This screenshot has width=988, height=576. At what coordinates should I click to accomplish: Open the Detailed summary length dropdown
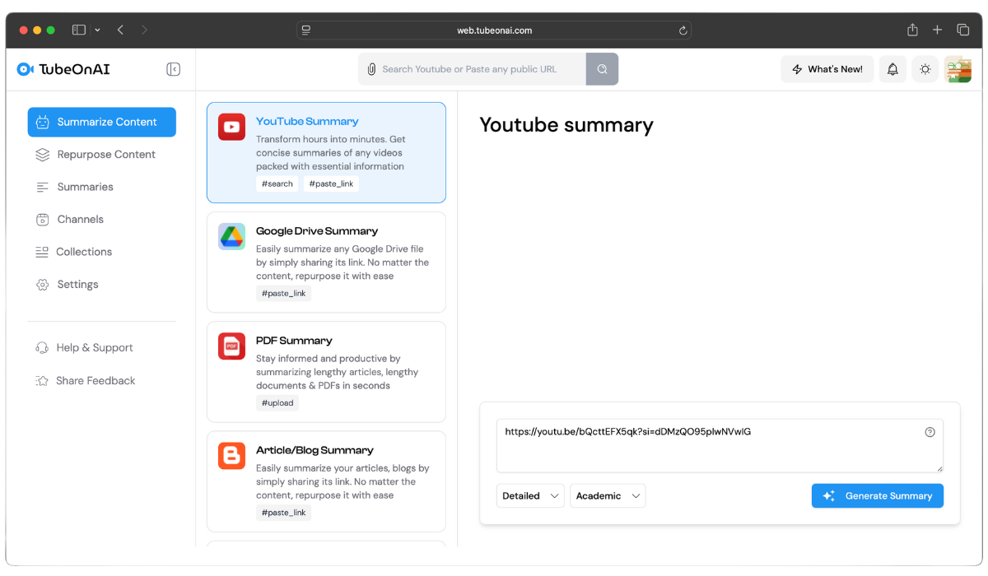[530, 495]
